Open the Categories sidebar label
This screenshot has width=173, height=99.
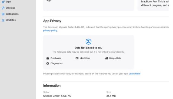(x=12, y=14)
